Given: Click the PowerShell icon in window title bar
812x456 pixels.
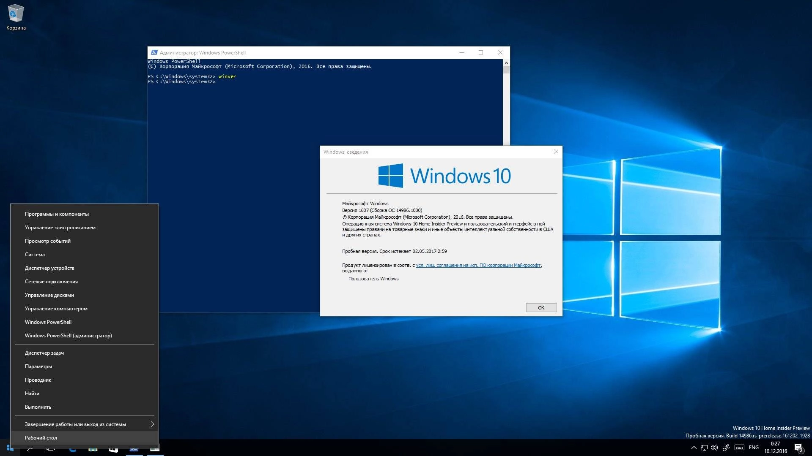Looking at the screenshot, I should click(x=154, y=52).
